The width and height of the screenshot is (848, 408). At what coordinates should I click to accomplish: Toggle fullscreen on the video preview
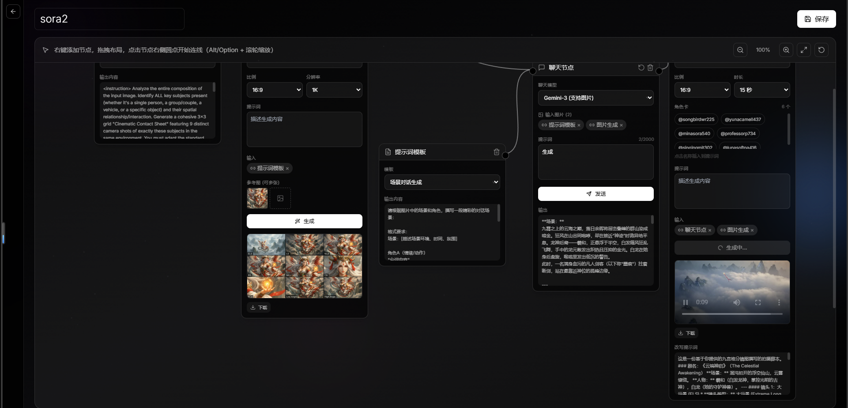coord(758,302)
